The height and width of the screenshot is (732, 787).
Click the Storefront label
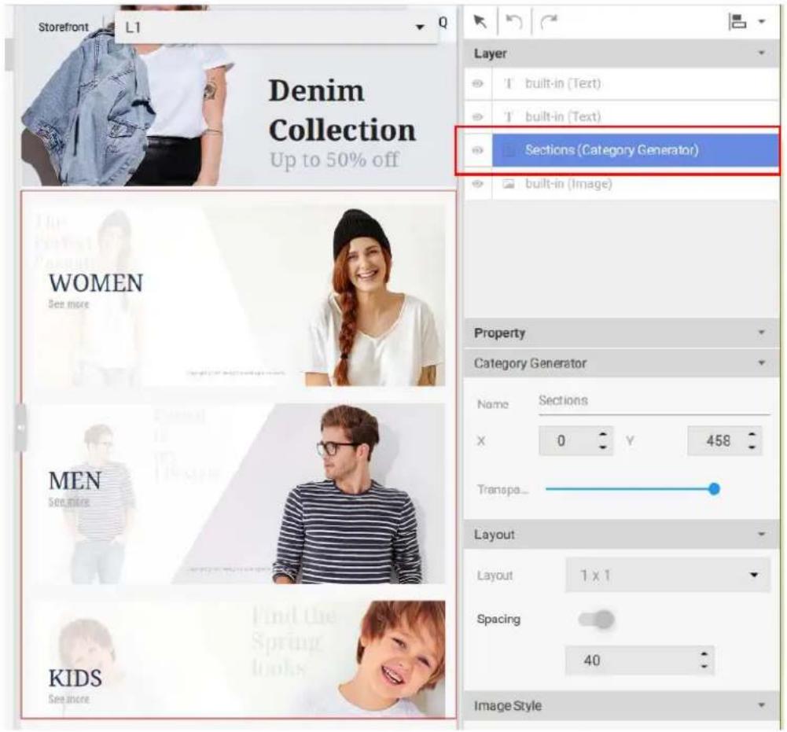pyautogui.click(x=63, y=27)
